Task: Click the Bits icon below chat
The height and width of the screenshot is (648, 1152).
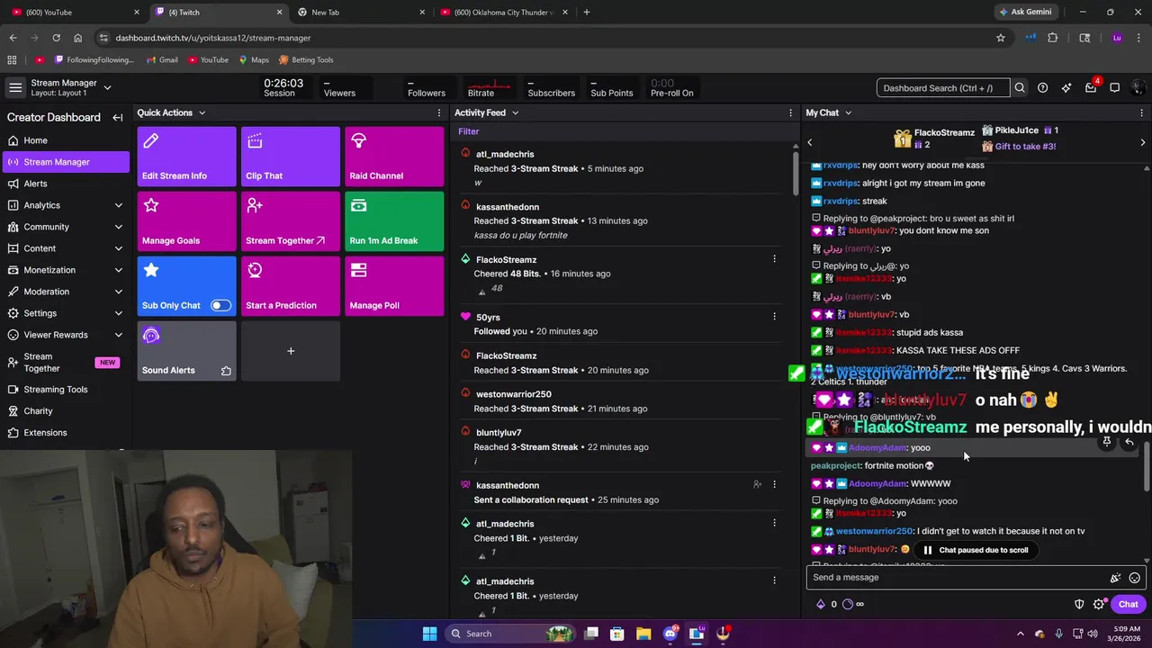Action: click(820, 604)
